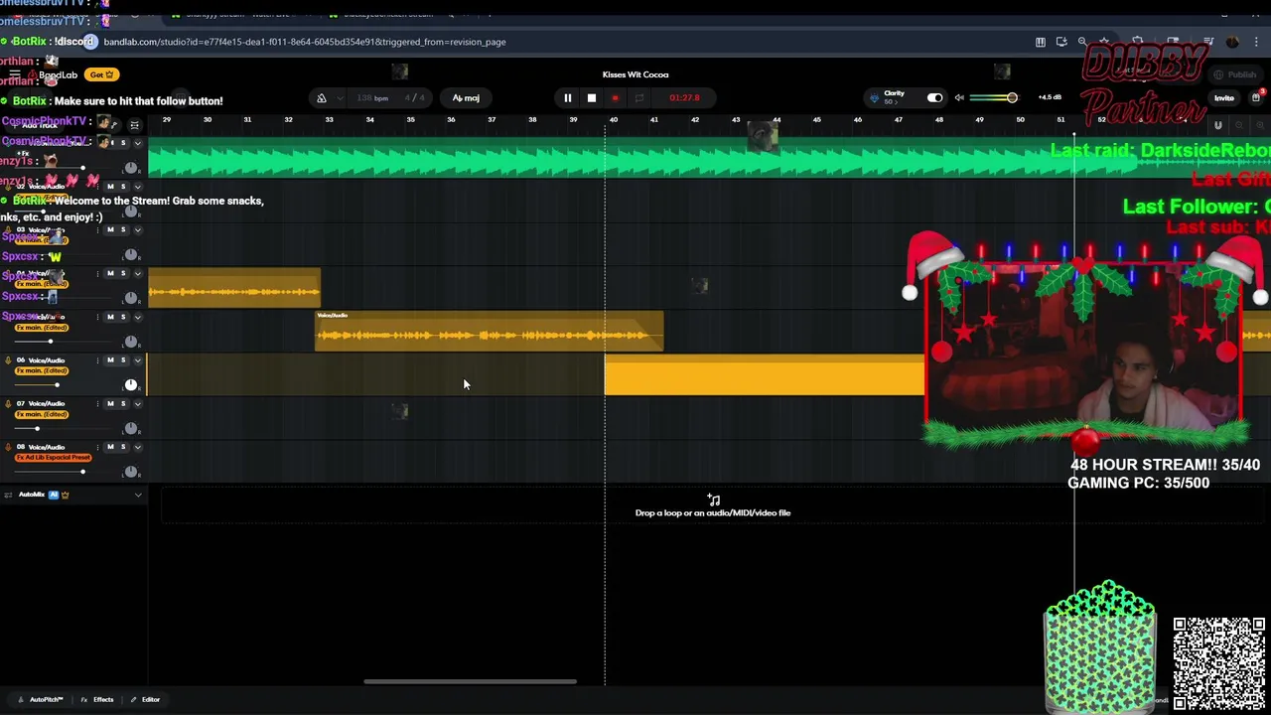Image resolution: width=1271 pixels, height=715 pixels.
Task: Mute track 03 Voice/Audio
Action: pos(110,230)
